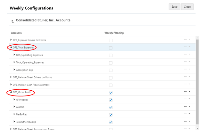Enable Weekly Planning for OFS_Expense Drivers for Forms

111,41
